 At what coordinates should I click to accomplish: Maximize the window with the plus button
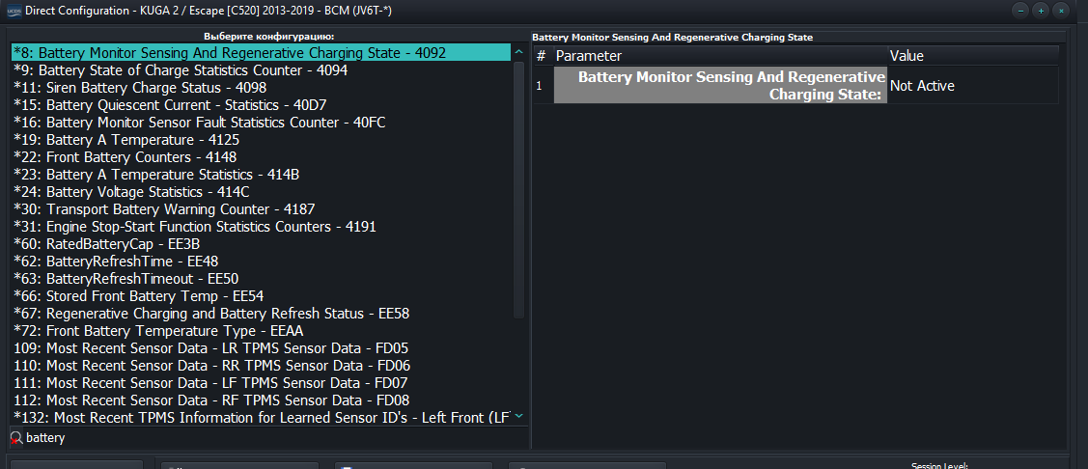click(x=1041, y=10)
